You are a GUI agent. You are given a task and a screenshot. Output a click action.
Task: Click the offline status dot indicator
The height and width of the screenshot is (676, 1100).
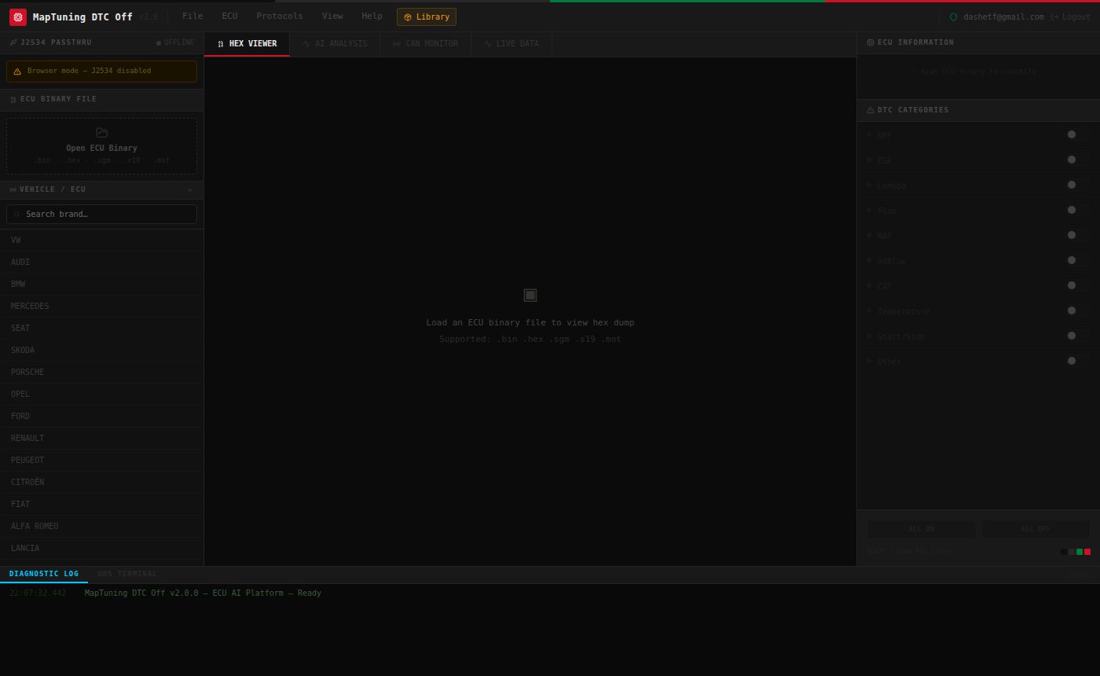159,43
